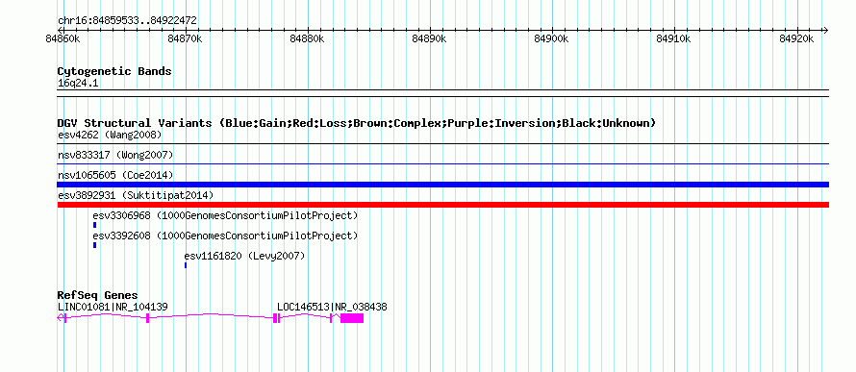Click the chr16:84859533..84922472 coordinate label

[127, 21]
